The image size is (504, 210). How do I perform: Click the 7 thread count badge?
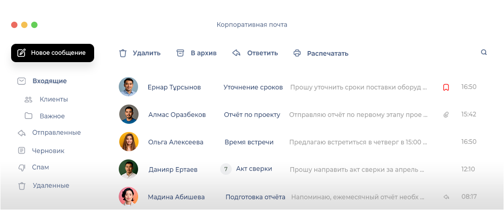coord(225,169)
